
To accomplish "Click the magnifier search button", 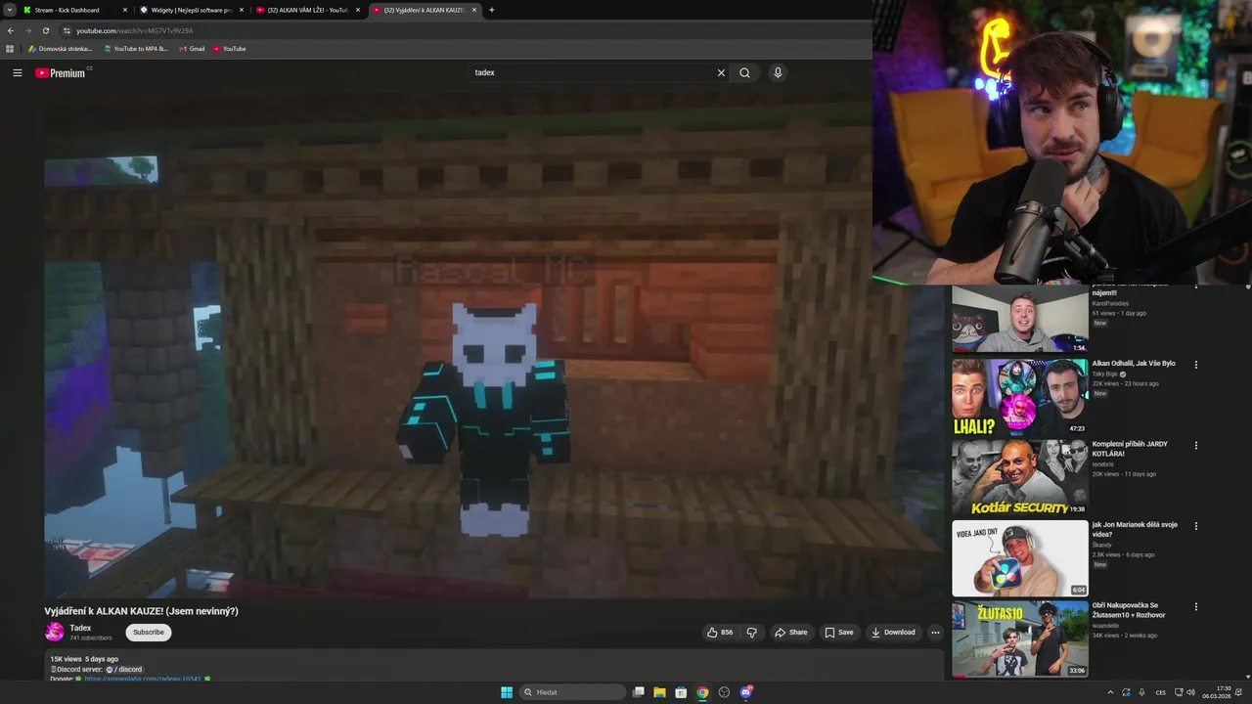I will [x=744, y=72].
